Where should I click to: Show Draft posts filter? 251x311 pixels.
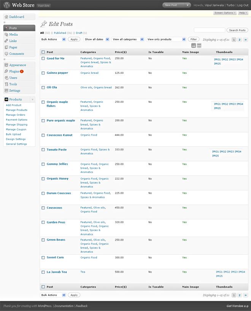point(79,33)
